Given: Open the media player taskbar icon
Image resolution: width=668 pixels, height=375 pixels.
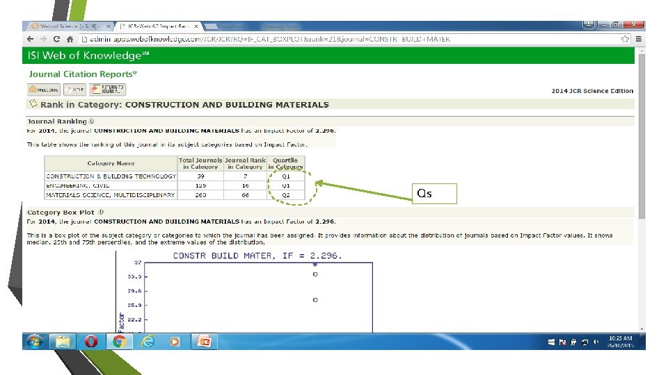Looking at the screenshot, I should 175,342.
